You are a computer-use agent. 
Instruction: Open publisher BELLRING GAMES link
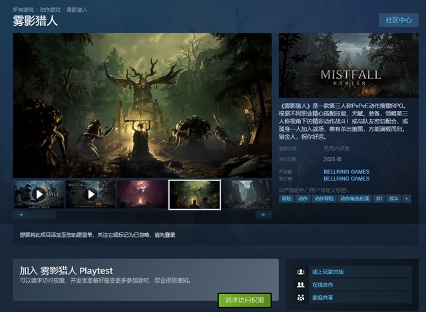tap(346, 179)
